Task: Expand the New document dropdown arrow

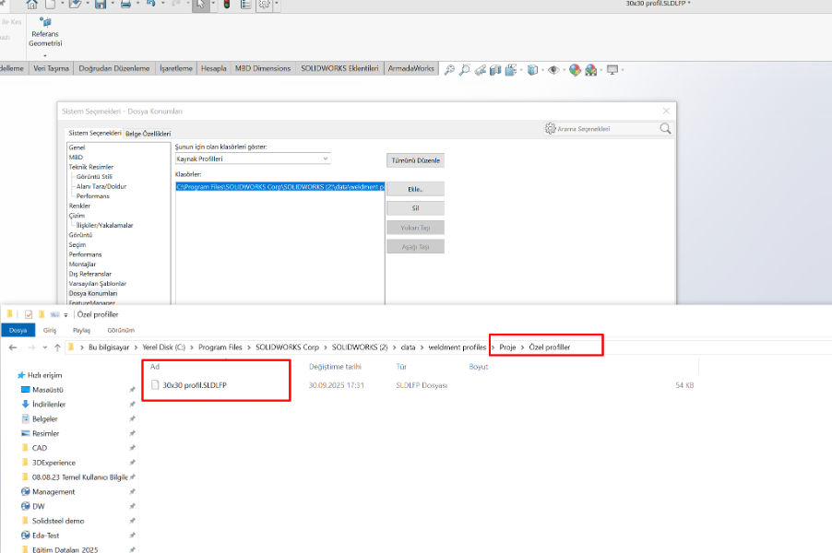Action: [x=62, y=4]
